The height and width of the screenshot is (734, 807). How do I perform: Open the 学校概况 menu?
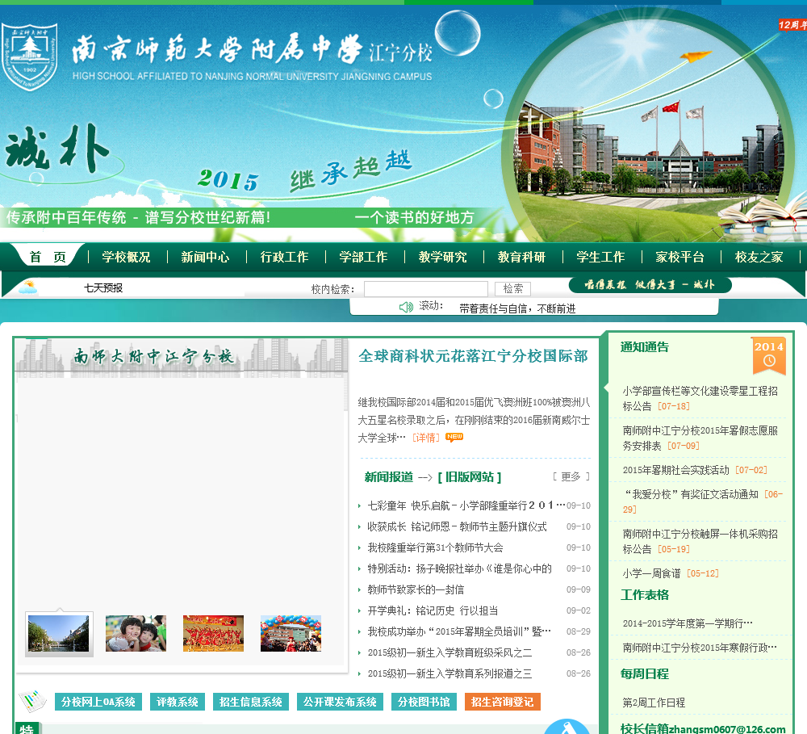click(x=126, y=257)
